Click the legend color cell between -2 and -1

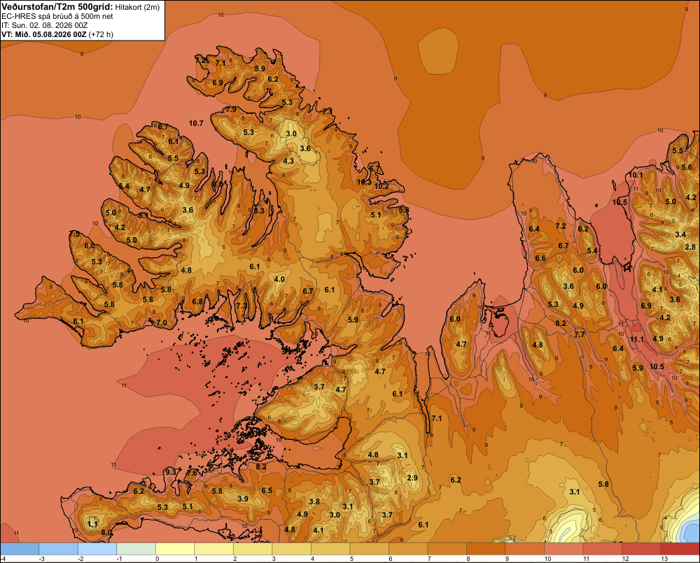point(97,549)
